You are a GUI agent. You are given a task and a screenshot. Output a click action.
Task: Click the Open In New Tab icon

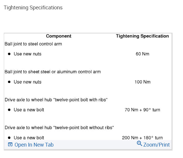tap(10, 145)
